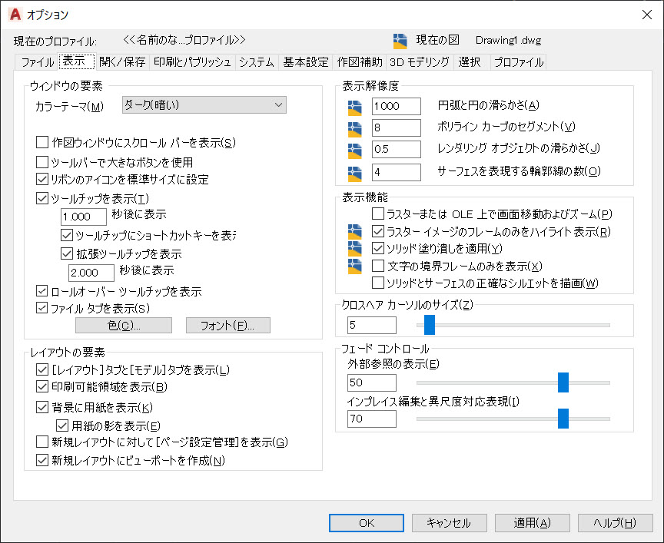This screenshot has width=664, height=543.
Task: Click drawing icon beside ラスター イメージのフレーム option
Action: [x=354, y=231]
